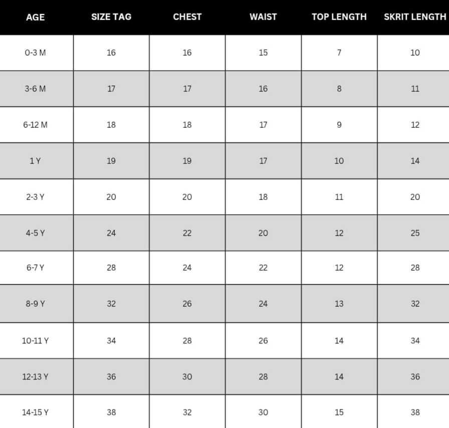
Task: Click top length value for 0-3 M
Action: [339, 53]
